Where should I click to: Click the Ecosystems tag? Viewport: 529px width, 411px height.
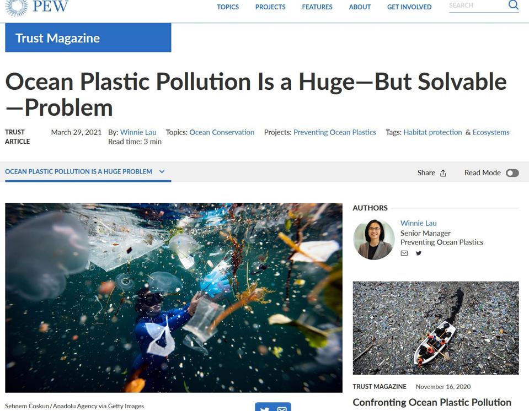pyautogui.click(x=491, y=132)
